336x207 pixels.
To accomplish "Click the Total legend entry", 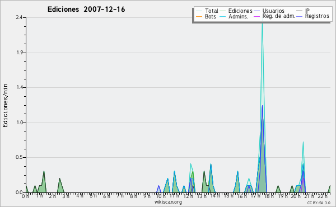I will [x=207, y=11].
